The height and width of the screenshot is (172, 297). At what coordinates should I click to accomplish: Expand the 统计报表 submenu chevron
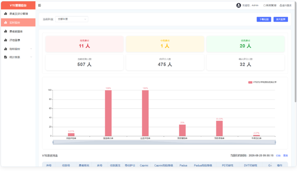click(31, 57)
